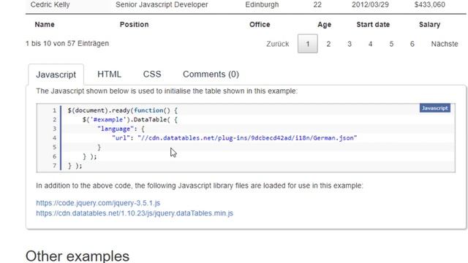
Task: Click the $433,060 salary cell
Action: pyautogui.click(x=429, y=5)
